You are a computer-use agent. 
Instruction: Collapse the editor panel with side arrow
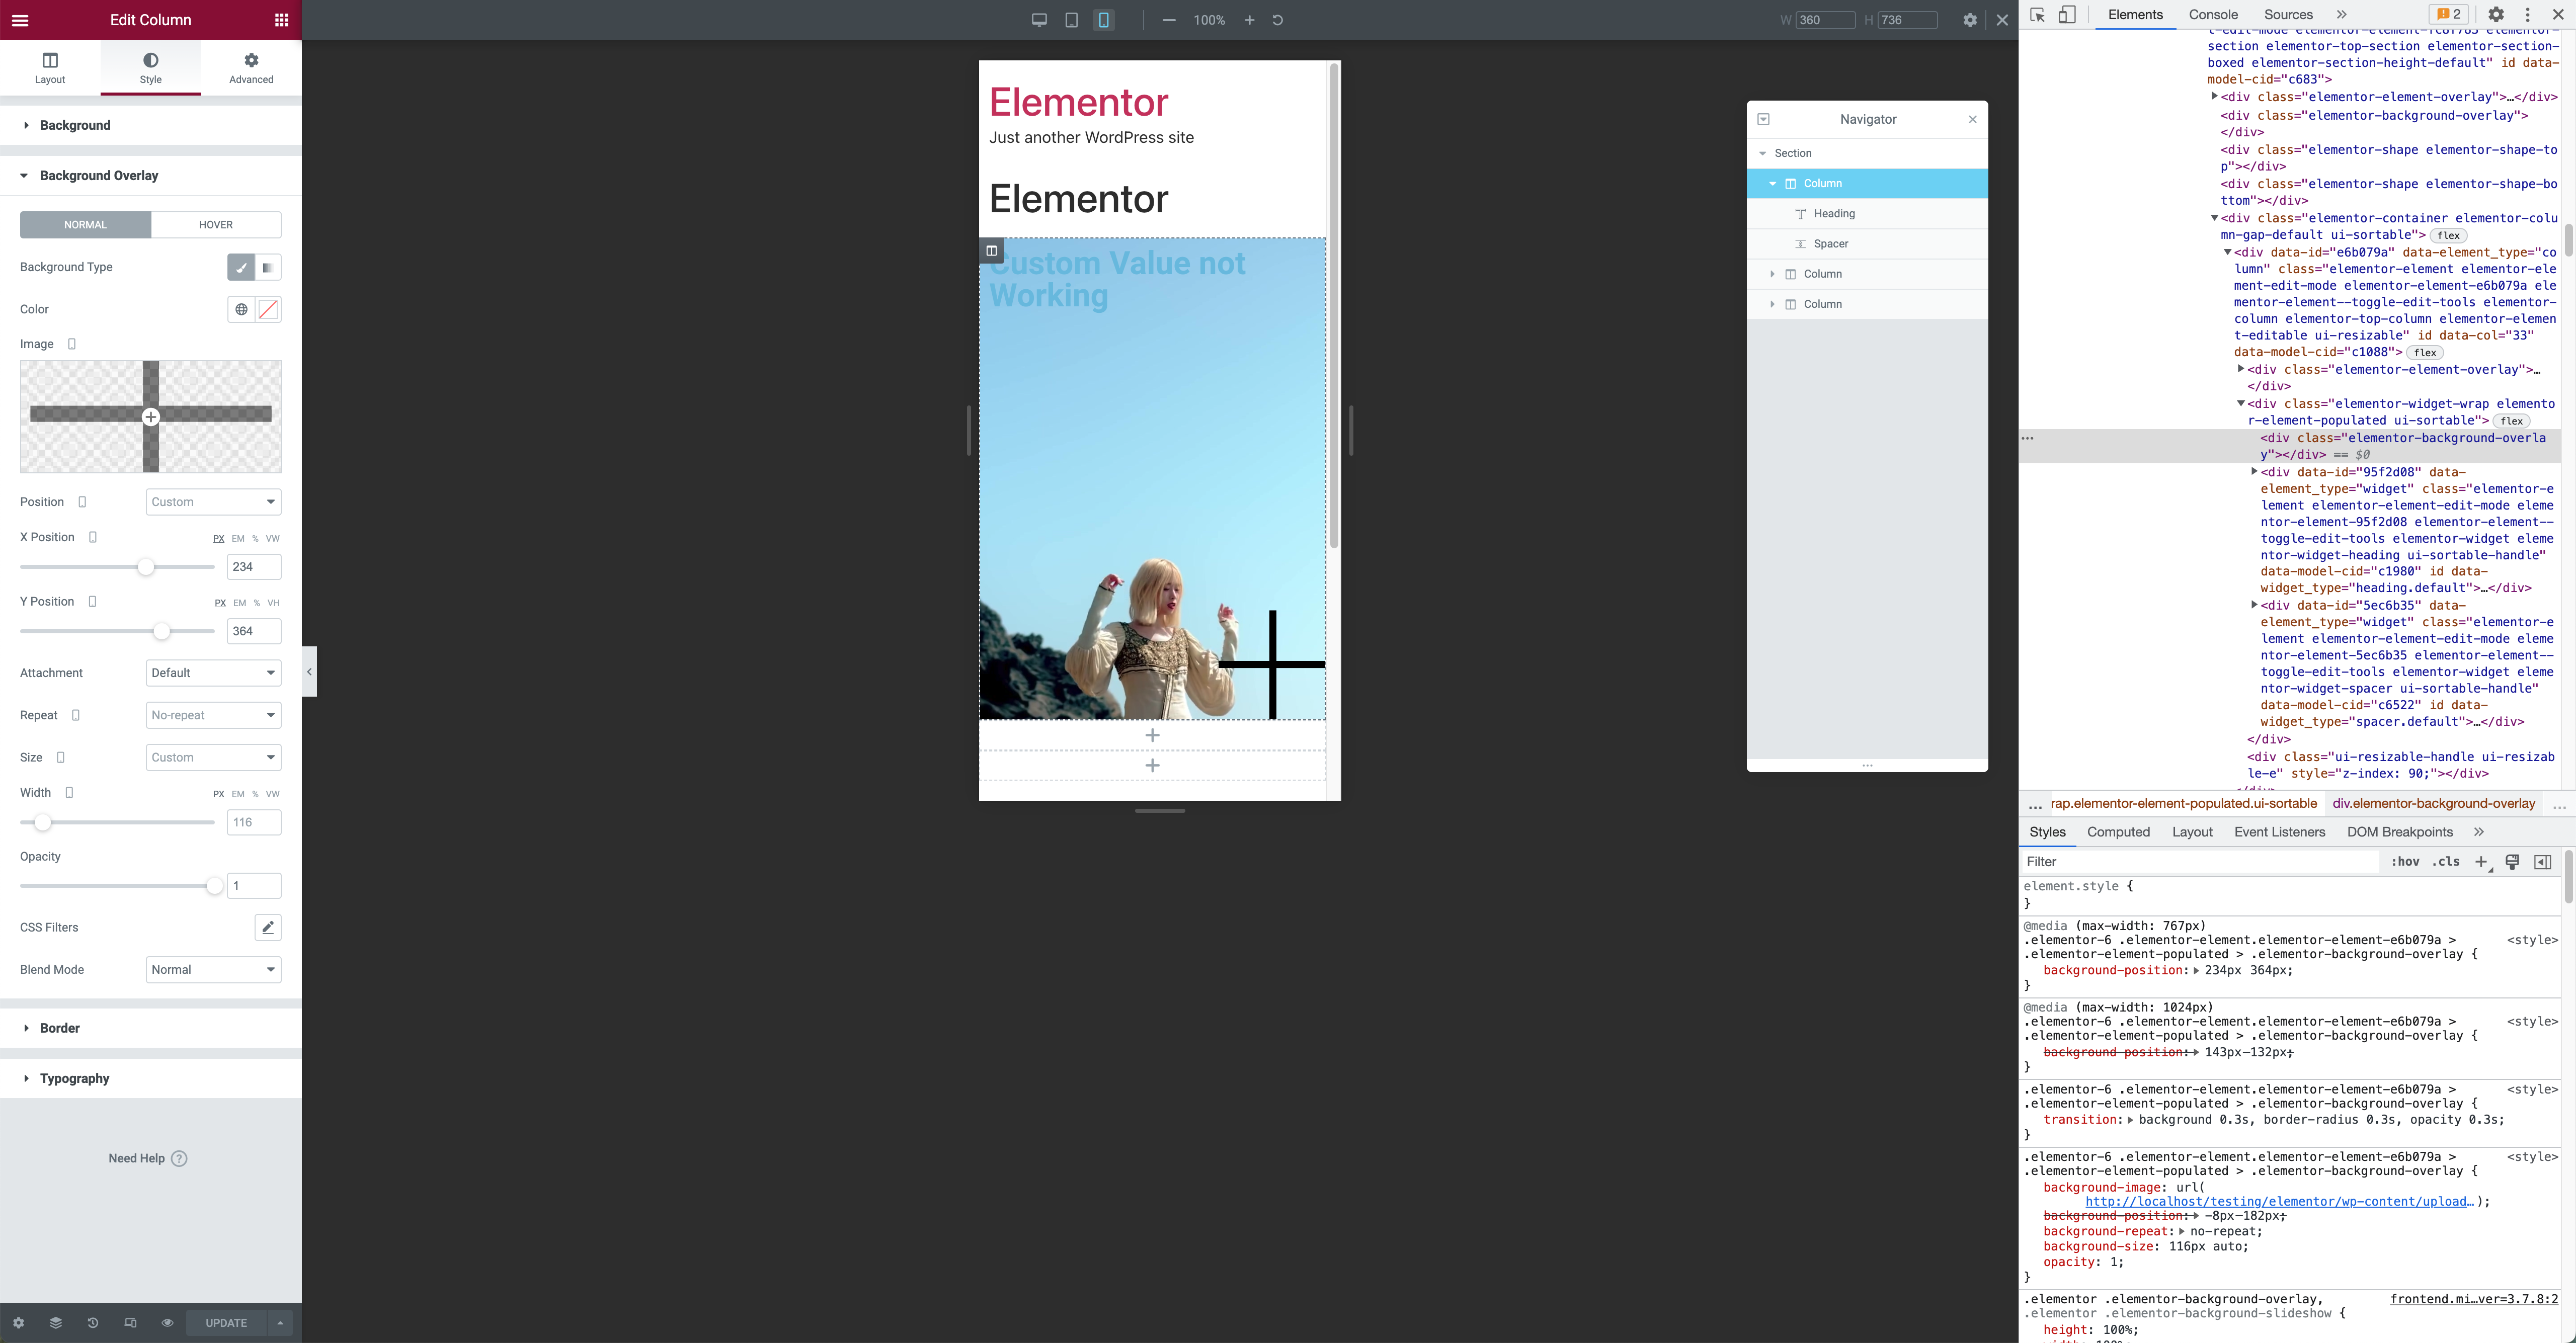pyautogui.click(x=309, y=672)
